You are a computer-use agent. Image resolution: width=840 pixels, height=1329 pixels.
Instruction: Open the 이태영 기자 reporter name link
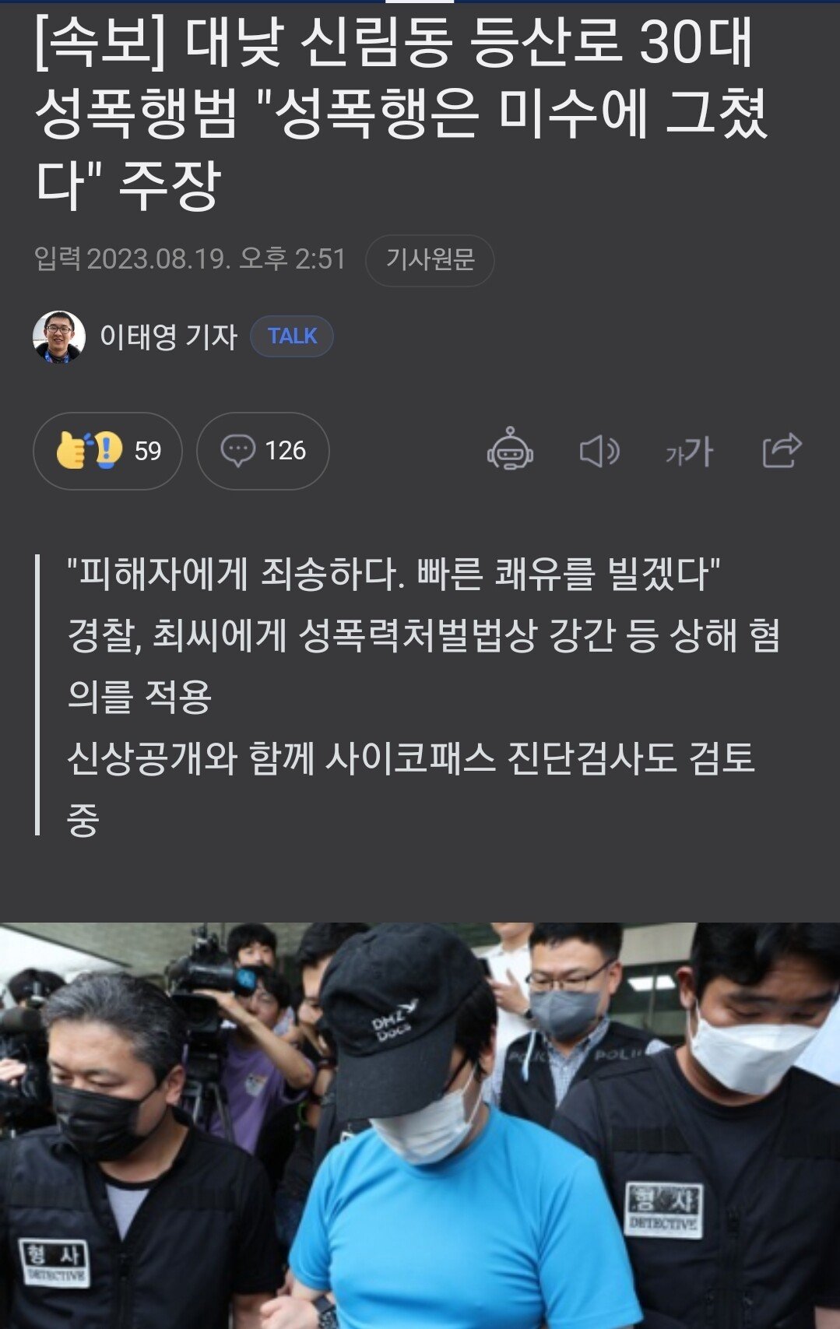point(168,336)
